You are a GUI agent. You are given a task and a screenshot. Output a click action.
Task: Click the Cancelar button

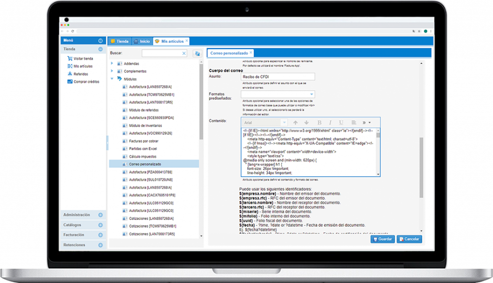click(409, 239)
